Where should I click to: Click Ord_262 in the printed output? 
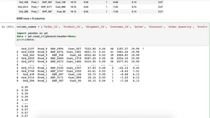(29, 55)
